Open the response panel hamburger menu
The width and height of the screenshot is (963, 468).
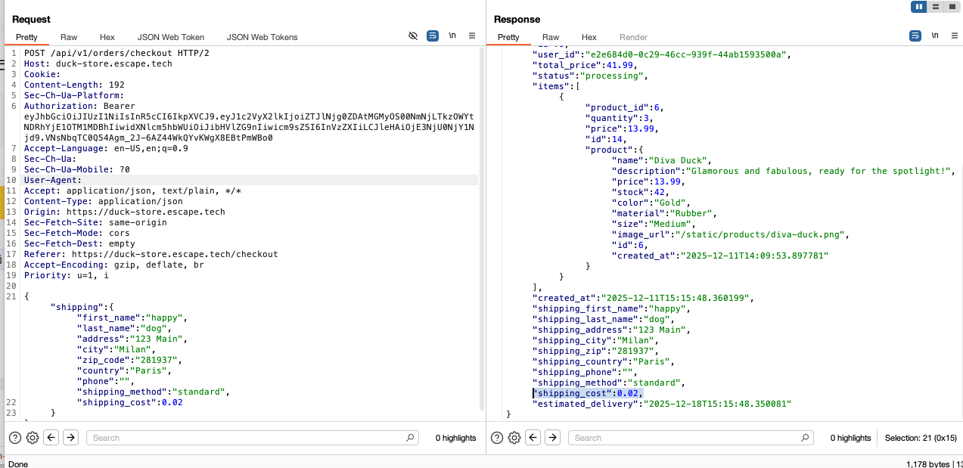point(953,36)
